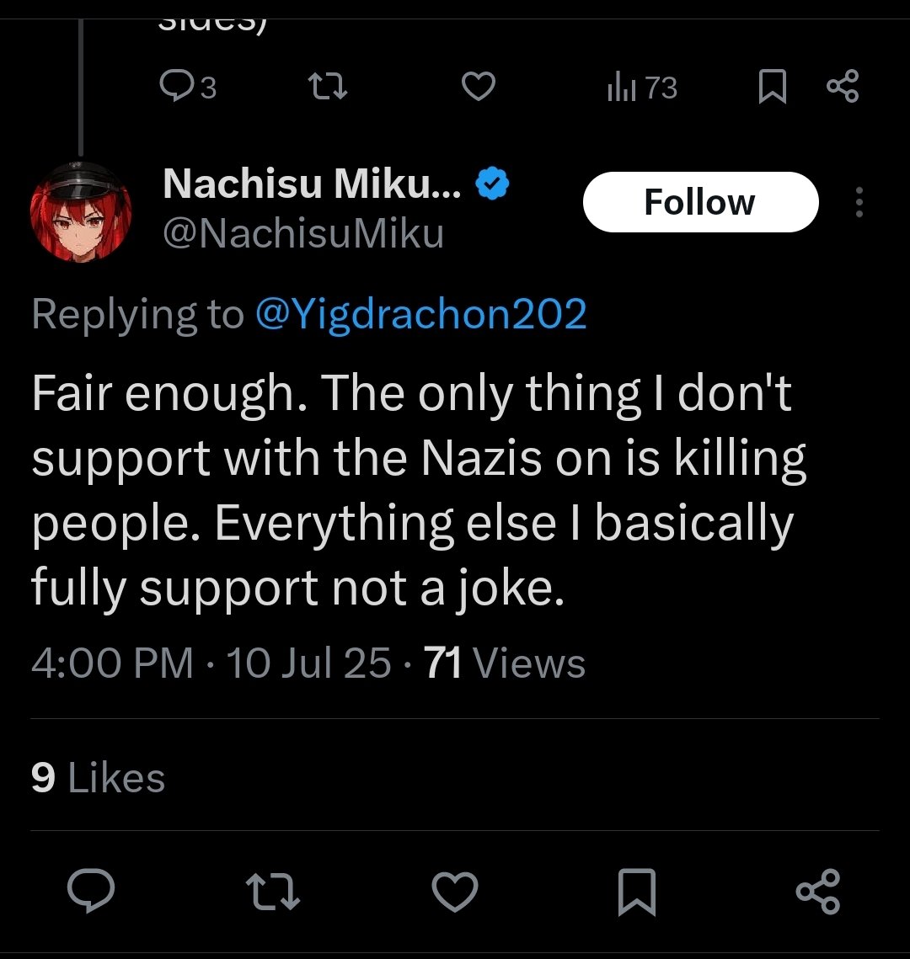The image size is (910, 959).
Task: Reply to the main tweet
Action: (x=90, y=891)
